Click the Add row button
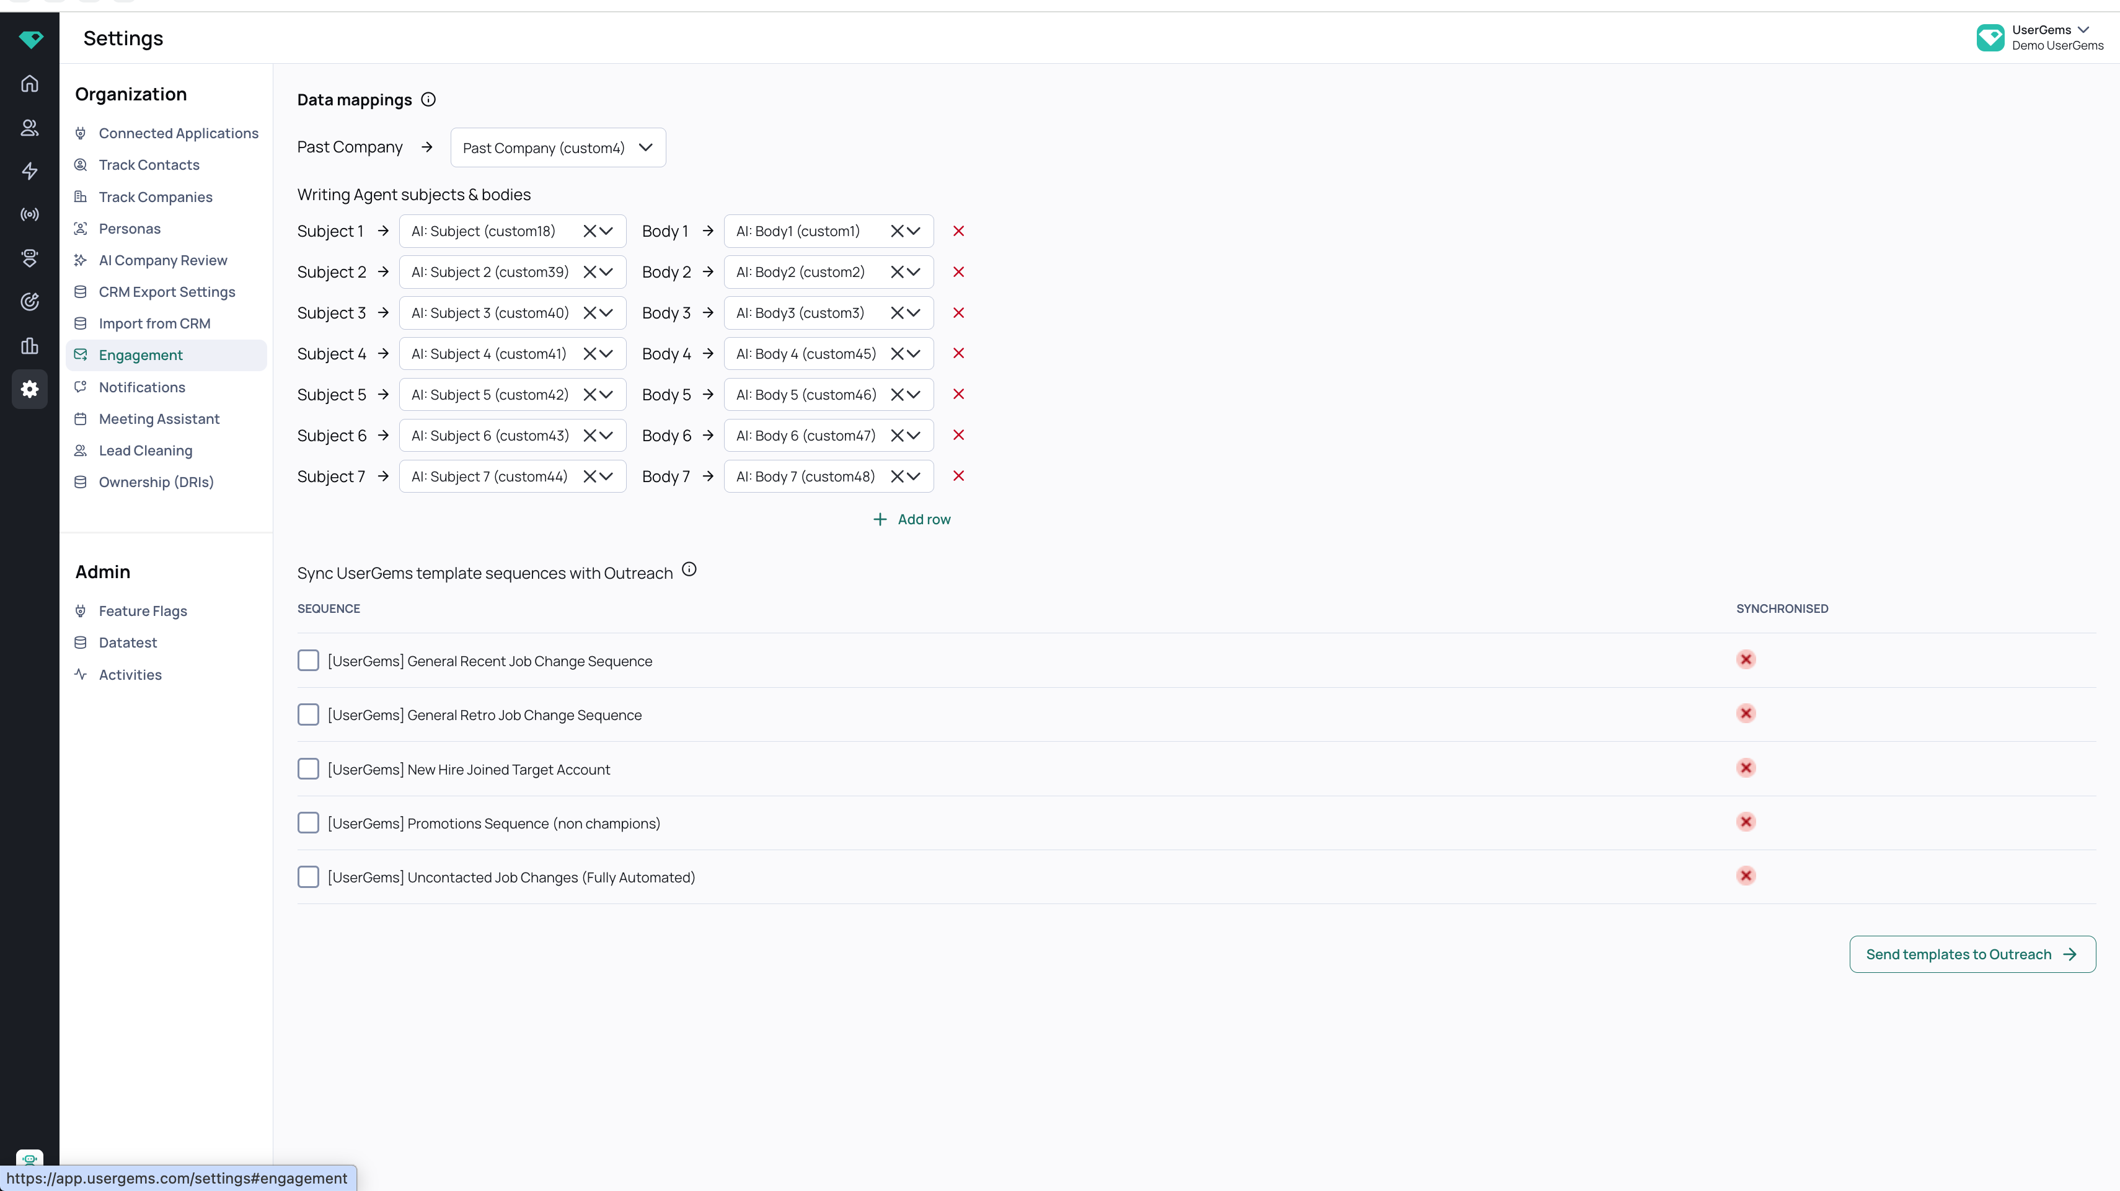2120x1191 pixels. pos(912,520)
